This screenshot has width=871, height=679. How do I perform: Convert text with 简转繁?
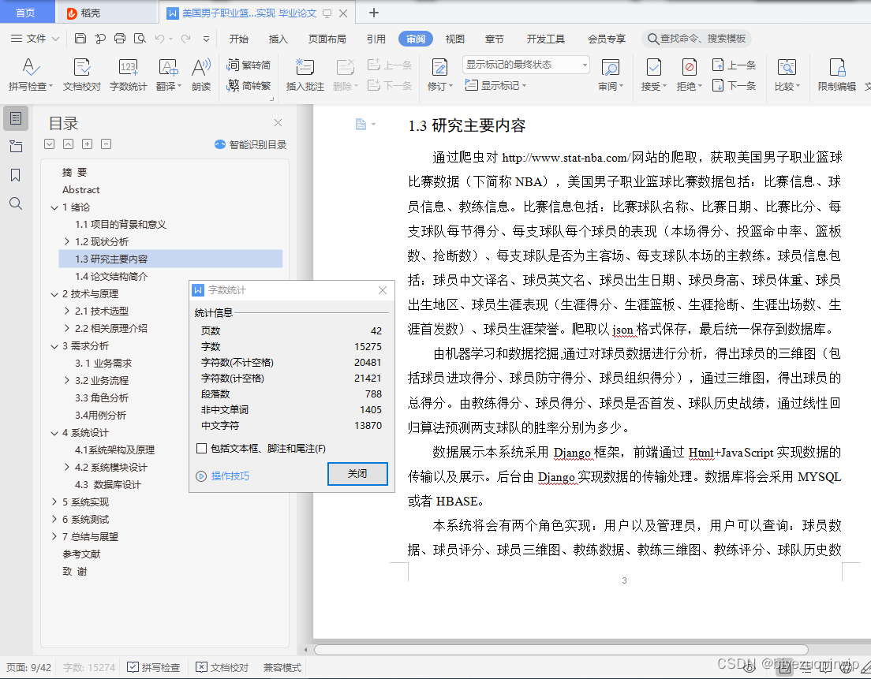click(249, 85)
